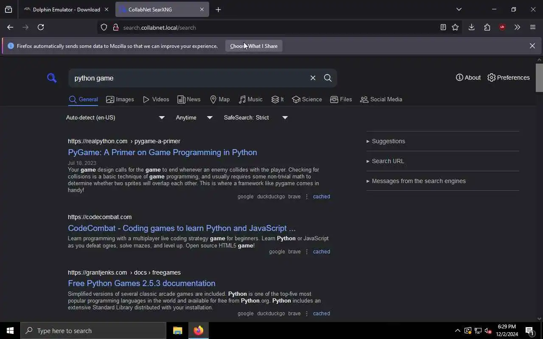This screenshot has width=543, height=339.
Task: Switch to News category
Action: tap(189, 100)
